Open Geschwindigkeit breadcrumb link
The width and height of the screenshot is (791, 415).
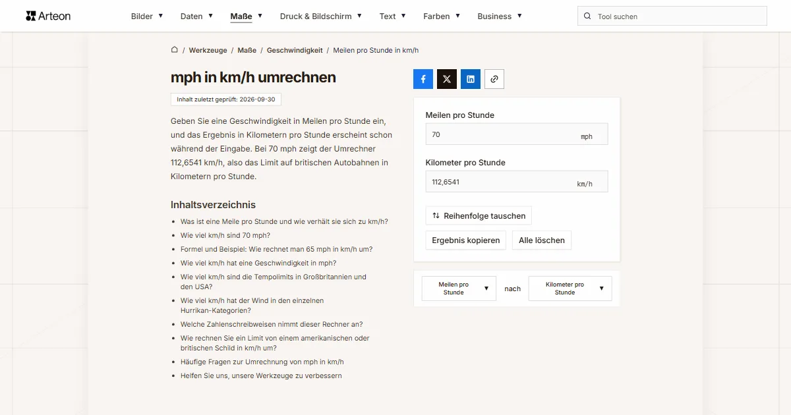click(295, 50)
